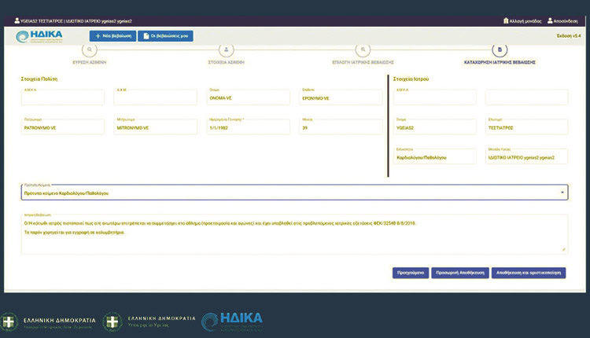
Task: Click the Νέα βεβαίωση button
Action: point(112,36)
